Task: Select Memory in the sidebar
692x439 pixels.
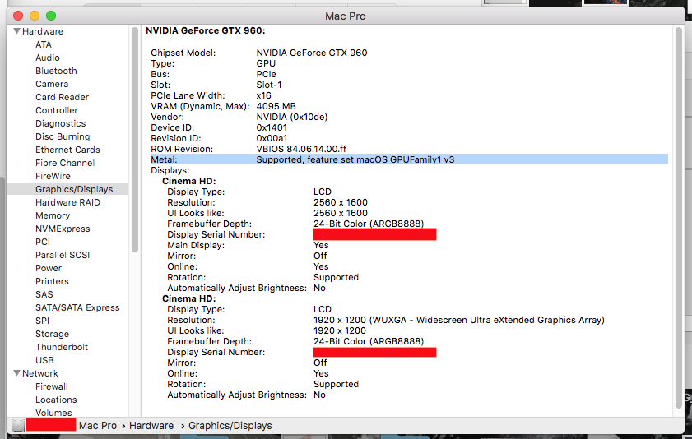Action: pyautogui.click(x=53, y=215)
